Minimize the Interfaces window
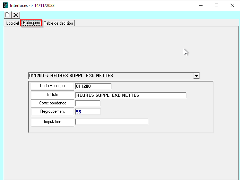 tap(200, 5)
